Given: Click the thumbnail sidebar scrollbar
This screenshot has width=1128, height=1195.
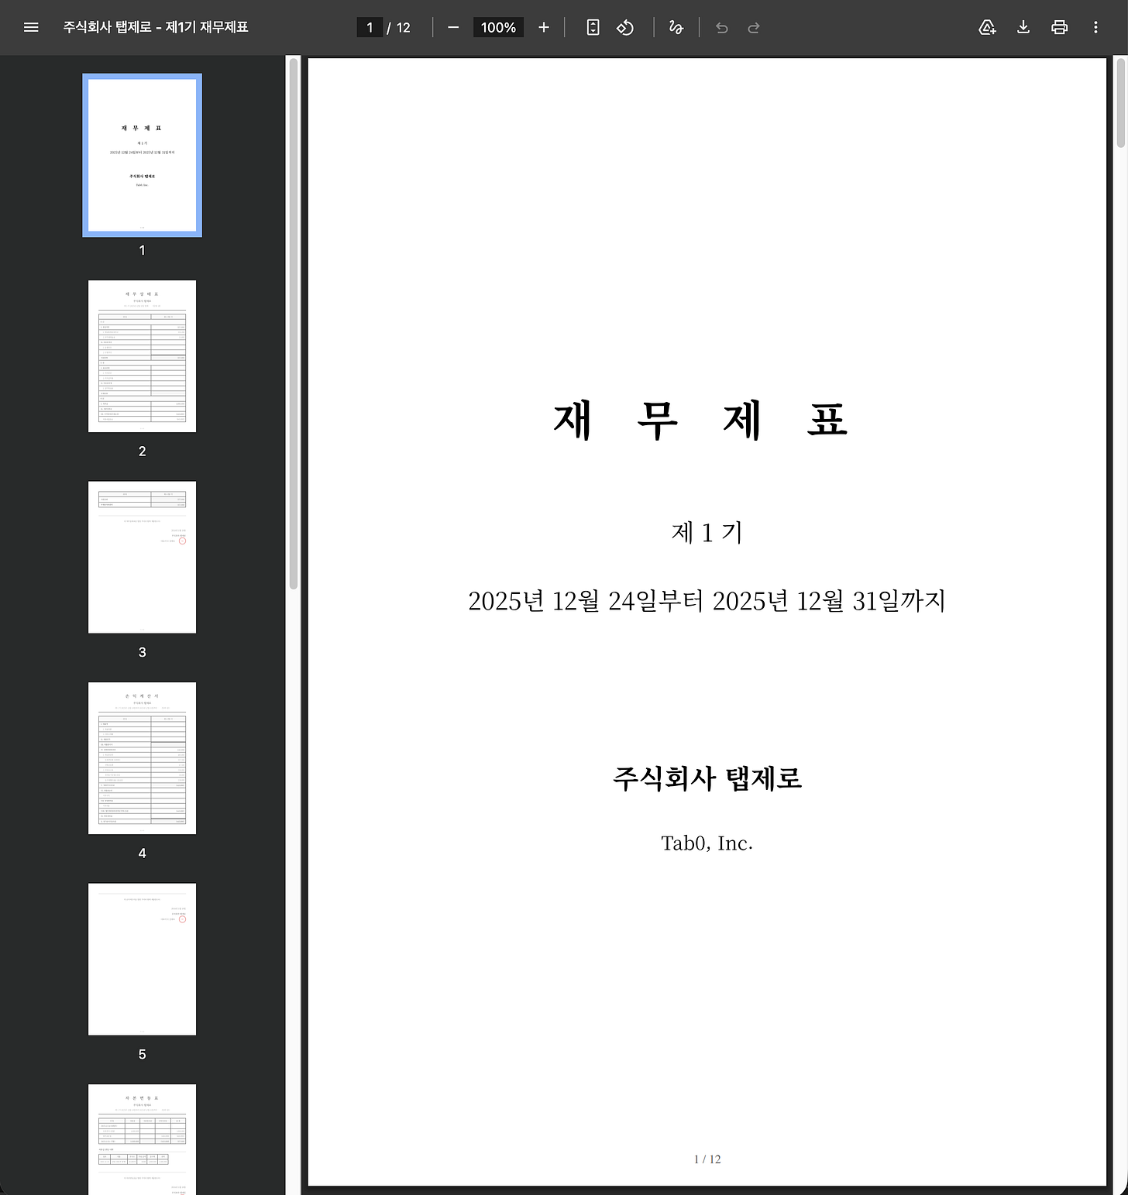Looking at the screenshot, I should coord(294,324).
